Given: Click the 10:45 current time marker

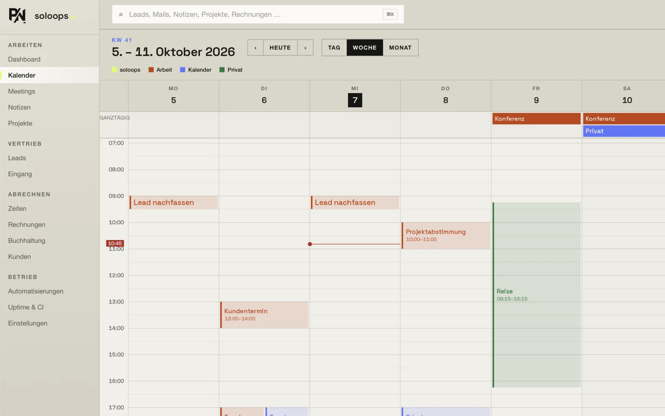Looking at the screenshot, I should (115, 243).
